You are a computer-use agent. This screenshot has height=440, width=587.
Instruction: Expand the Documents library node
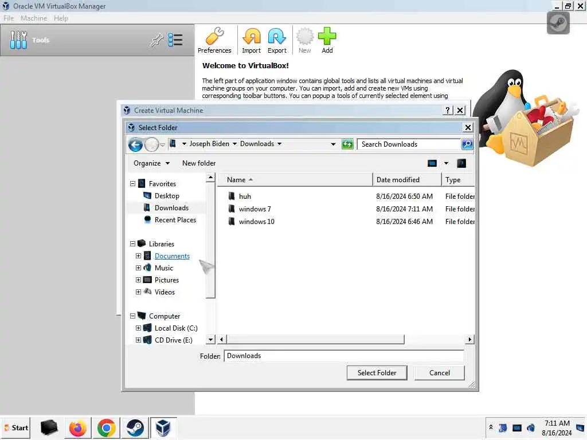pos(139,256)
